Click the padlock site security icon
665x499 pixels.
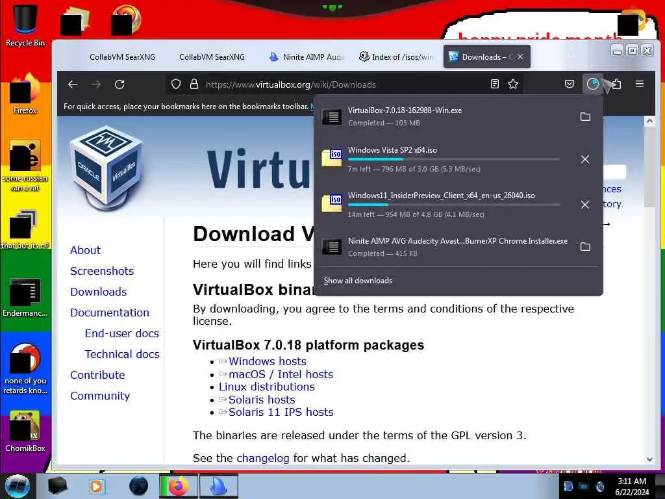[194, 84]
